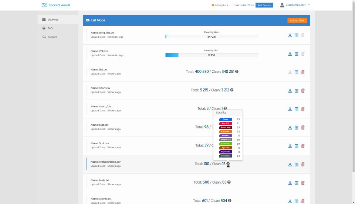Click the List Mode header title
The image size is (355, 204).
tap(98, 20)
